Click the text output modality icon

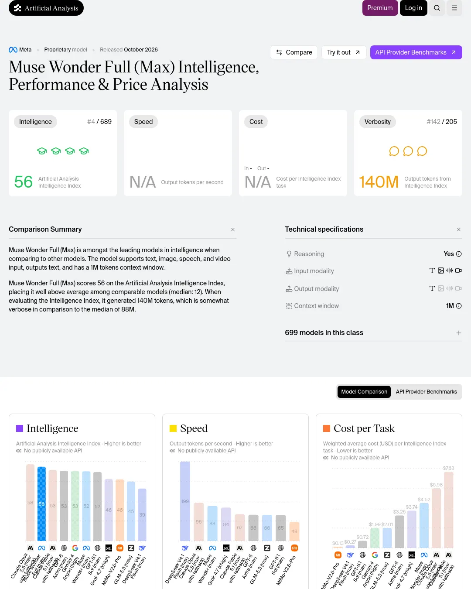tap(432, 288)
